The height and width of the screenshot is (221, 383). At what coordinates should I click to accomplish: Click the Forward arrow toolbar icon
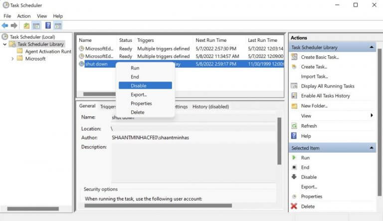coord(14,25)
